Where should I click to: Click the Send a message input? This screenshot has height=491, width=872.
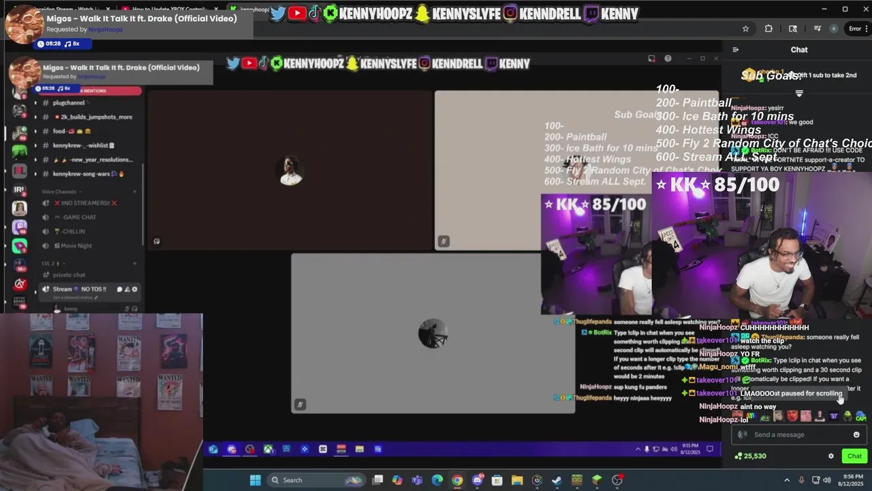[x=798, y=434]
